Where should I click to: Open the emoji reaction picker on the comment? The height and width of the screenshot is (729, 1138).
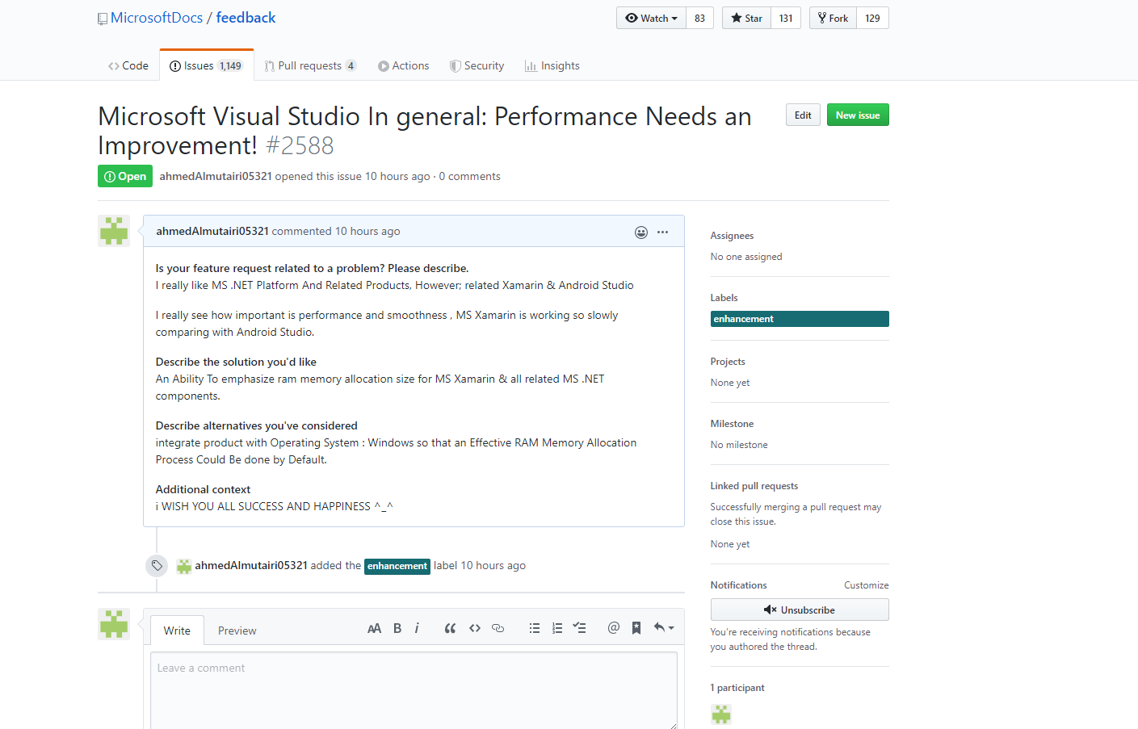pos(640,232)
